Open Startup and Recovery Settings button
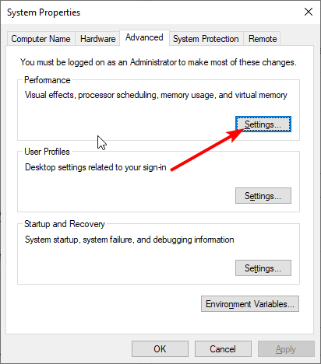Viewport: 321px width, 364px height. [x=263, y=268]
